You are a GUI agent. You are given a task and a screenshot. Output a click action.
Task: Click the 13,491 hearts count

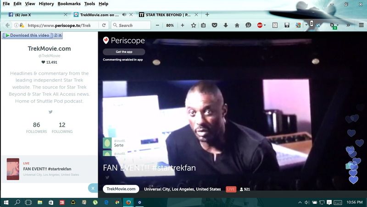tap(50, 62)
